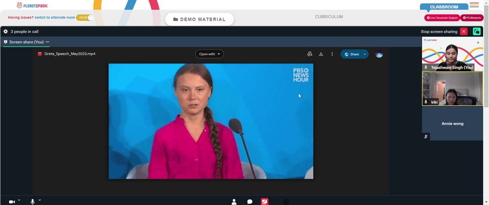
Task: Open call settings gear icon
Action: tap(5, 31)
